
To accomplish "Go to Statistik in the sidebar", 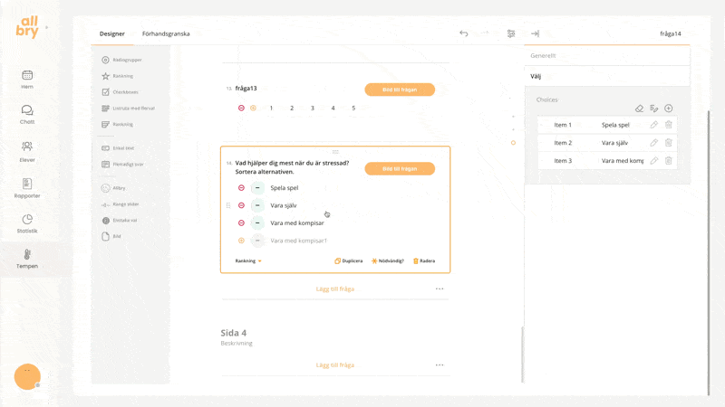I will (x=27, y=223).
